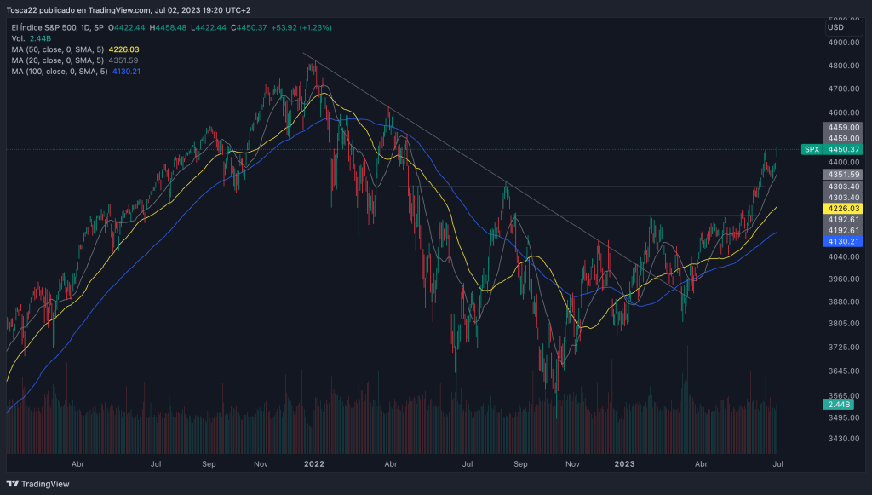Image resolution: width=872 pixels, height=495 pixels.
Task: Click the 2023 label on time axis
Action: pyautogui.click(x=624, y=464)
